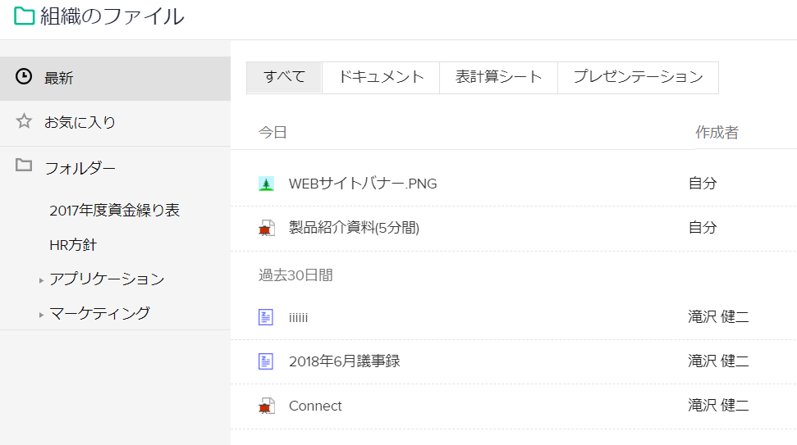
Task: Click the document icon of 2018年6月議事録
Action: point(266,361)
